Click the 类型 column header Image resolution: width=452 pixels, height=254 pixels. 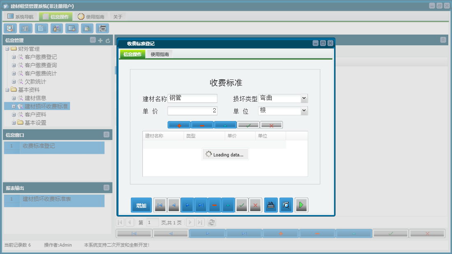tap(204, 136)
